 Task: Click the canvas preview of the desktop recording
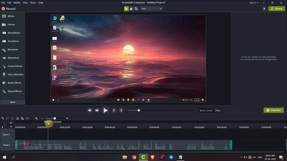[x=128, y=59]
